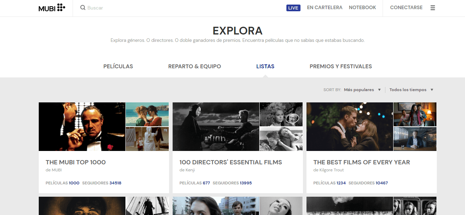Open EN CARTELERA page
This screenshot has height=215, width=465.
324,7
